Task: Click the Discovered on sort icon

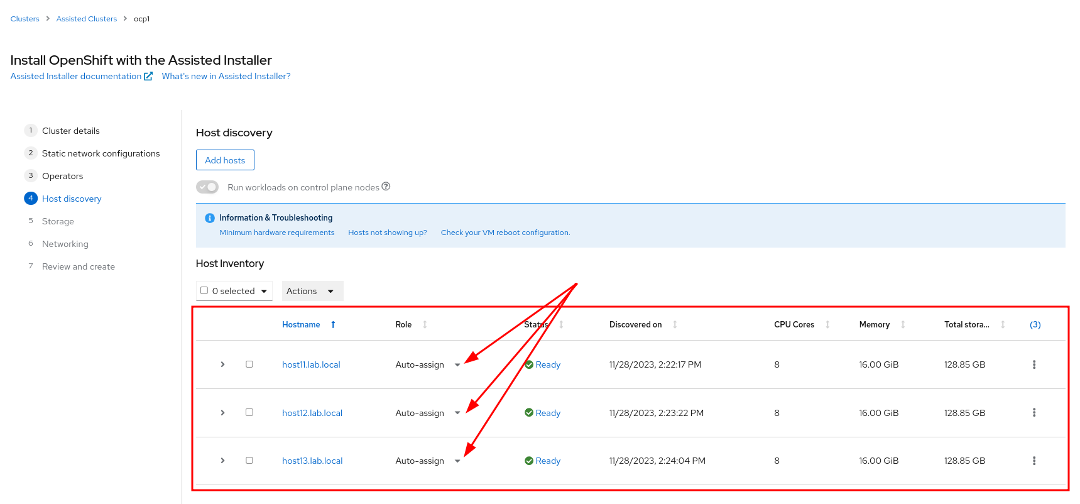Action: click(x=675, y=324)
